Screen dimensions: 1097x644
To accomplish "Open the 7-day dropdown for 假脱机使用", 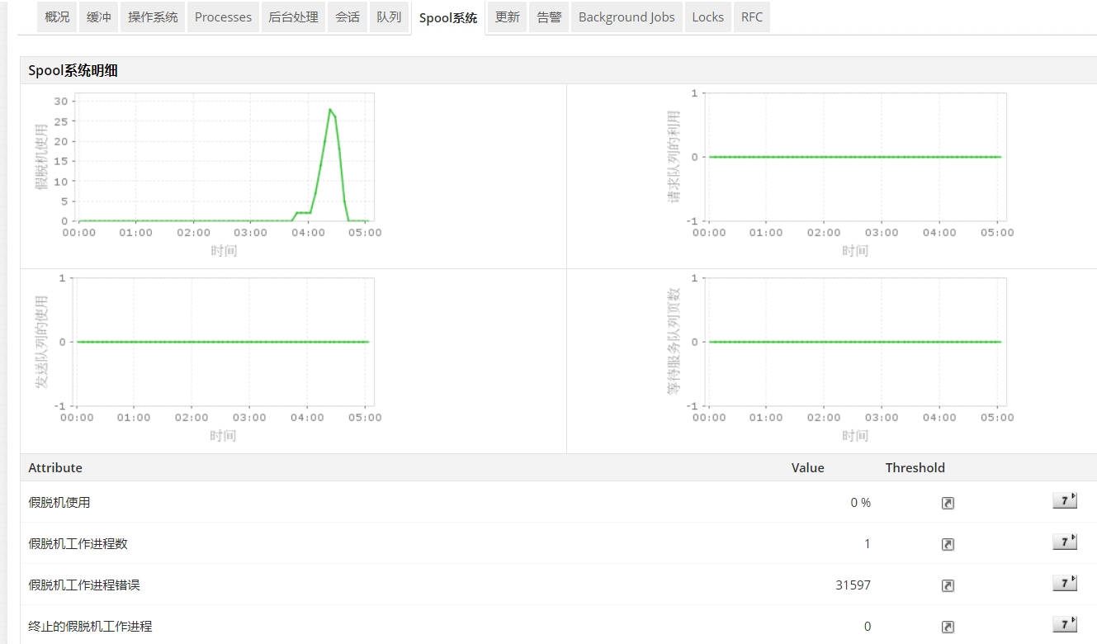I will (1065, 500).
